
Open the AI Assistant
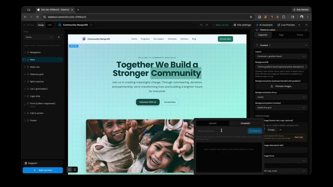coord(264,25)
